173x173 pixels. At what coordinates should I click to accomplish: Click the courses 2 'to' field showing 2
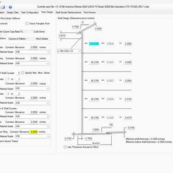(x=18, y=94)
